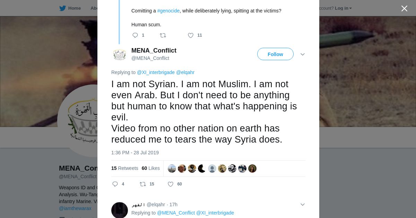Click MENA_Conflict avatar in tweet header
The width and height of the screenshot is (416, 218).
120,54
